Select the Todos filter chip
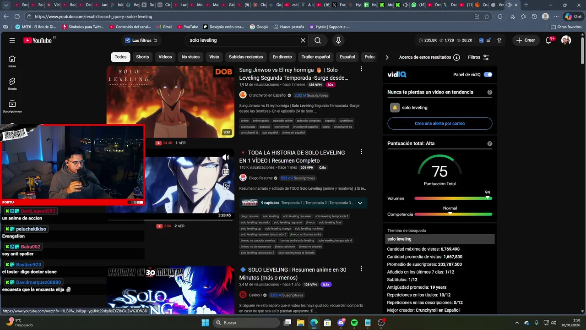The height and width of the screenshot is (330, 586). 120,57
